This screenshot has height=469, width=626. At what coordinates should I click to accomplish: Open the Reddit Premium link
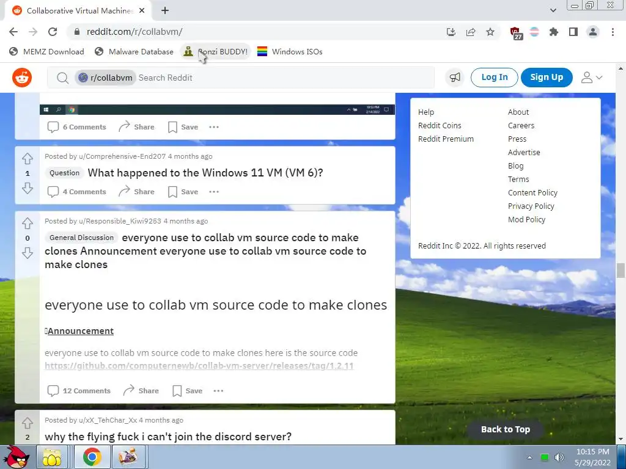point(446,139)
